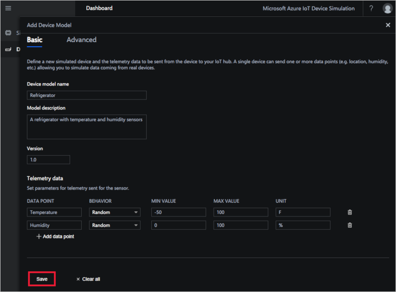Open the Dashboard header item
Viewport: 396px width, 292px height.
click(99, 8)
